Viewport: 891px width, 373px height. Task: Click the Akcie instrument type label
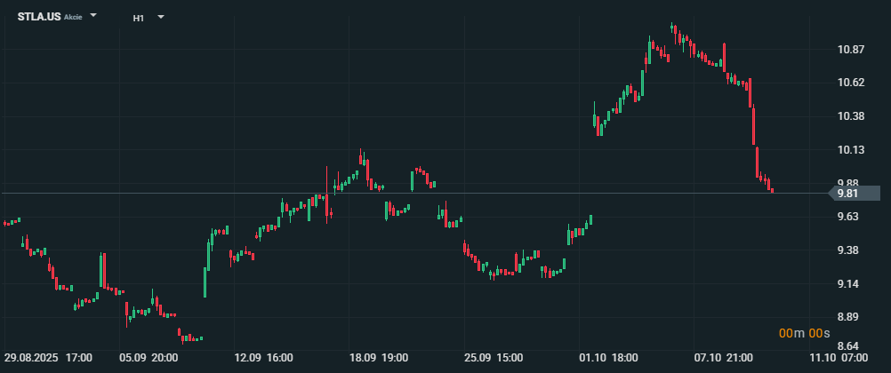(73, 18)
